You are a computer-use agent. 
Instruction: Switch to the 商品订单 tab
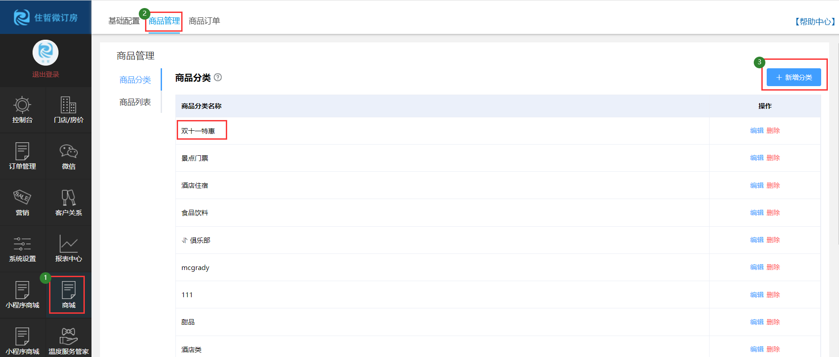pyautogui.click(x=204, y=21)
